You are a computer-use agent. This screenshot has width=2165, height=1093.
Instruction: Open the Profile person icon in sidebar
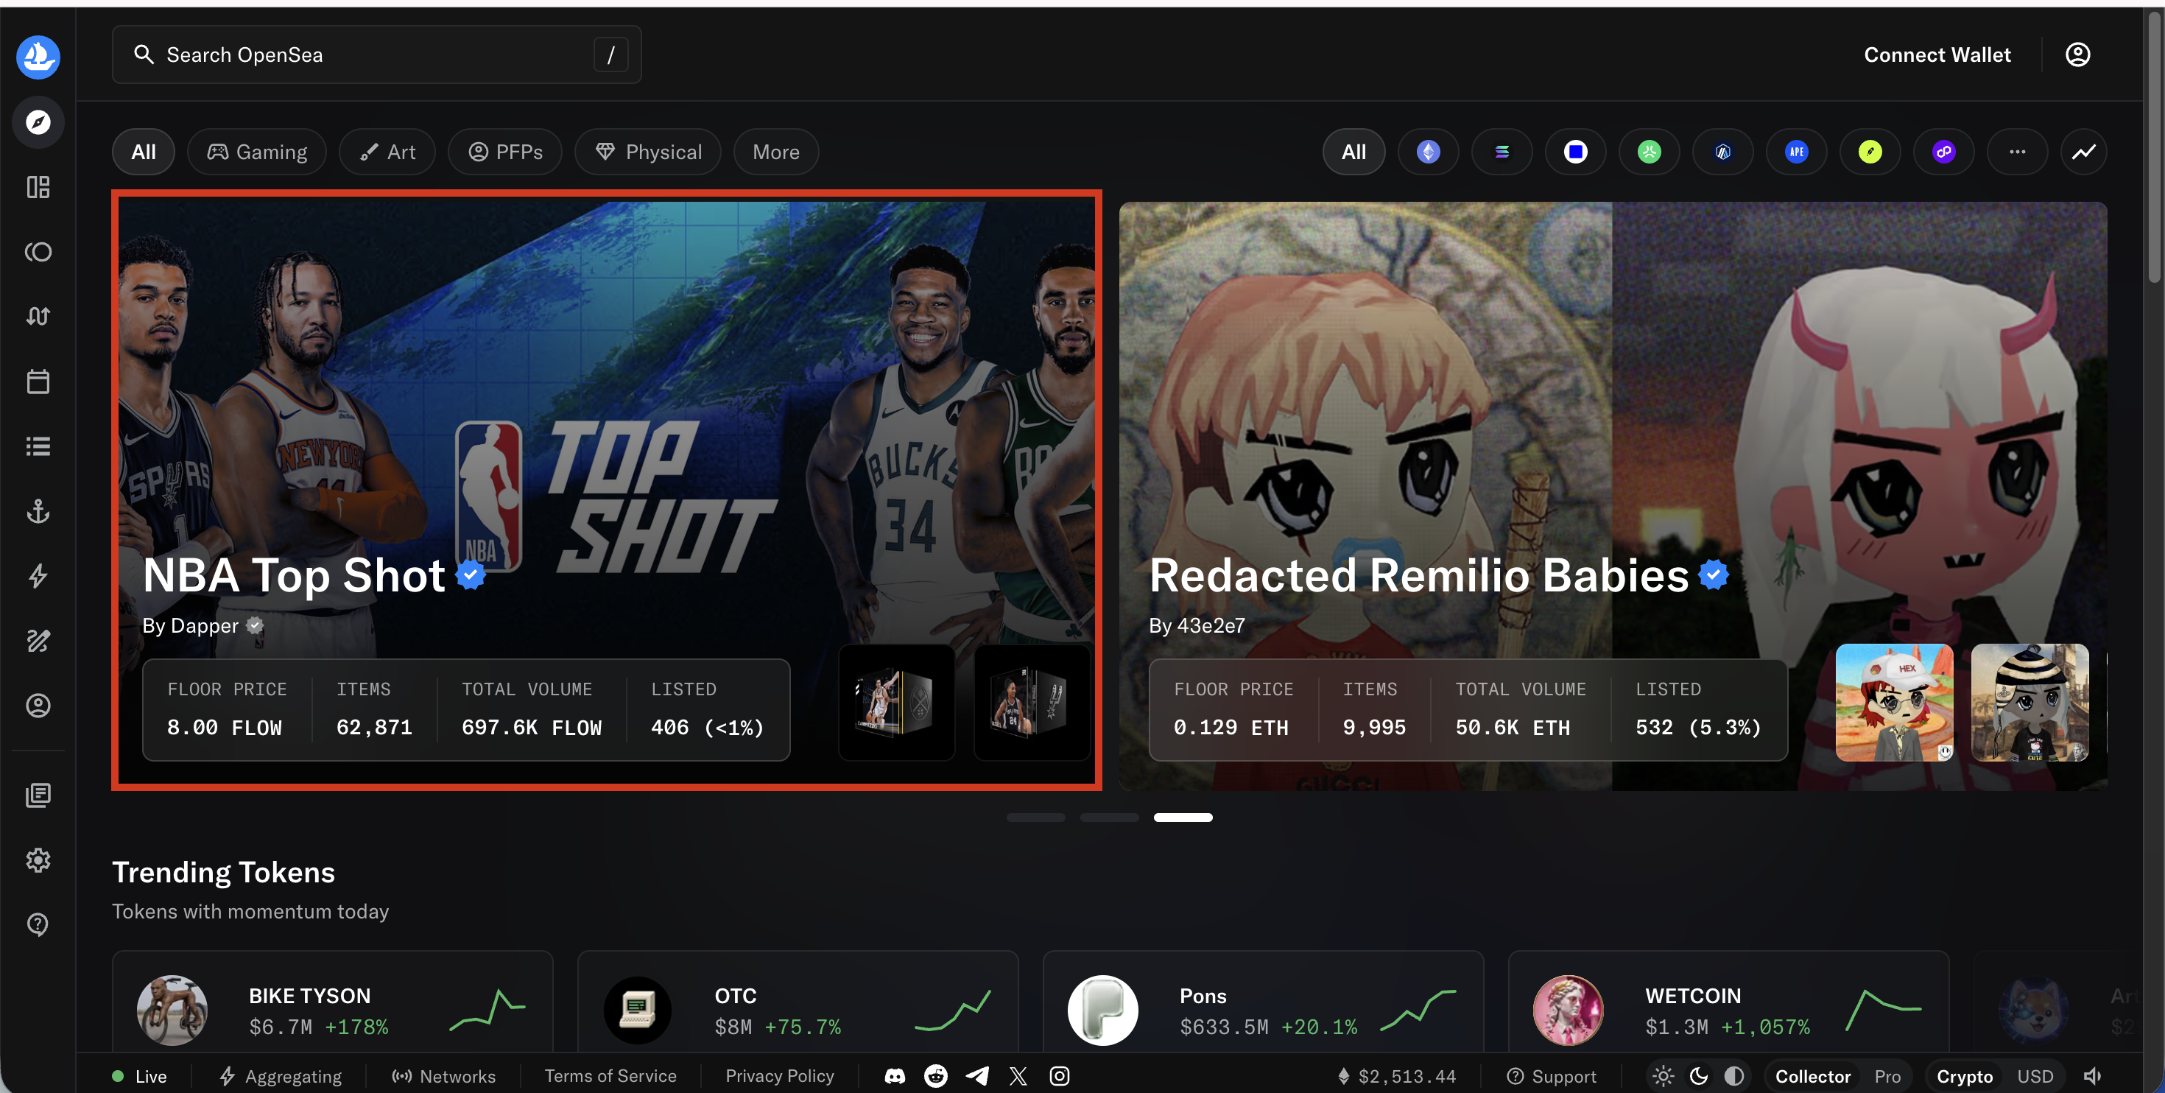tap(38, 706)
